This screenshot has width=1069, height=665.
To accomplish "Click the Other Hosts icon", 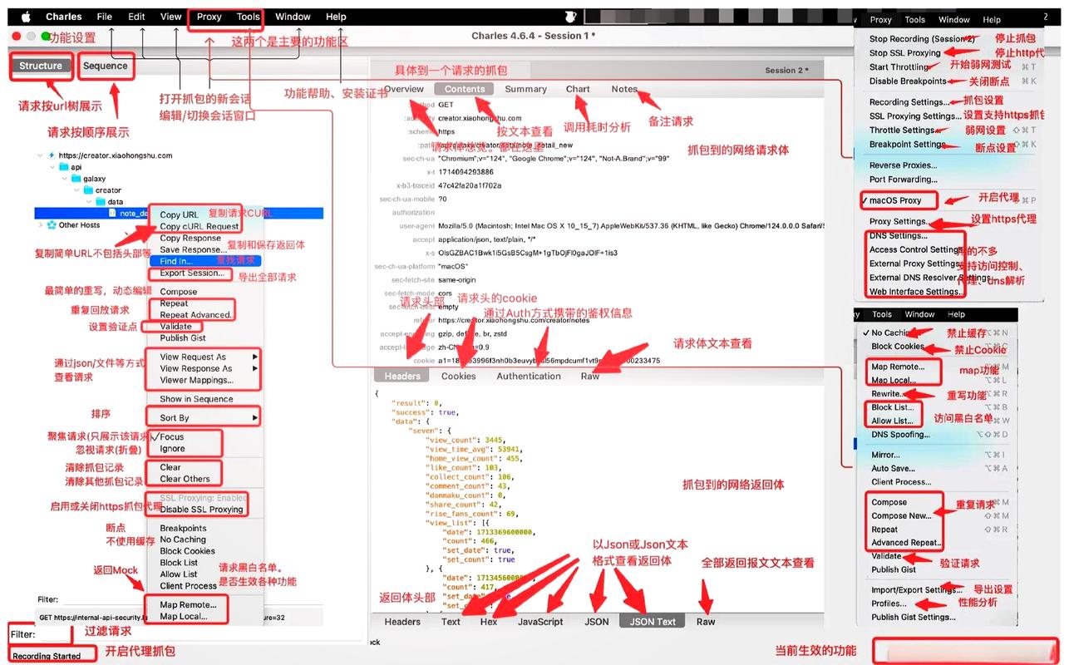I will coord(52,225).
